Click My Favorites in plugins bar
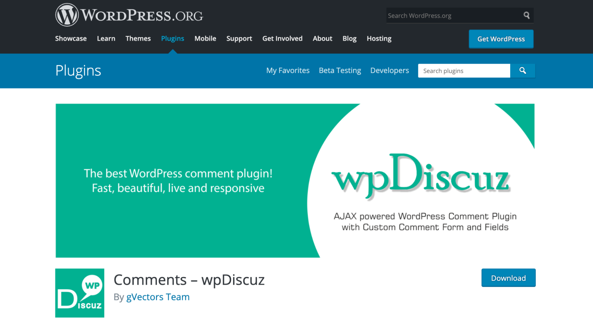The image size is (593, 333). coord(288,70)
